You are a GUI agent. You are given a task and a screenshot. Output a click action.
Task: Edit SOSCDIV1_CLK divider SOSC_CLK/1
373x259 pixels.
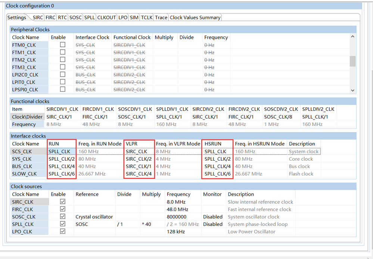pos(135,117)
